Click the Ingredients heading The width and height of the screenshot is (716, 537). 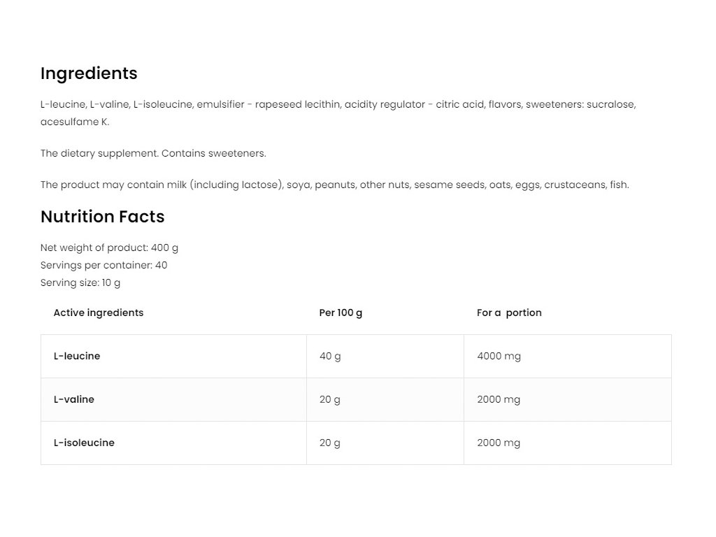[89, 73]
